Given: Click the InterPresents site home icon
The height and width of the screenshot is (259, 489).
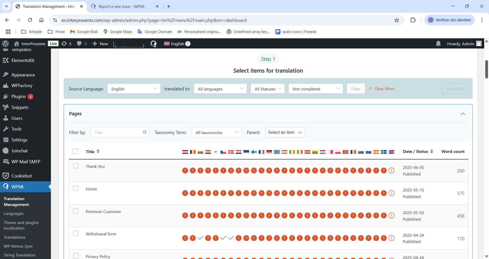Looking at the screenshot, I should 17,44.
